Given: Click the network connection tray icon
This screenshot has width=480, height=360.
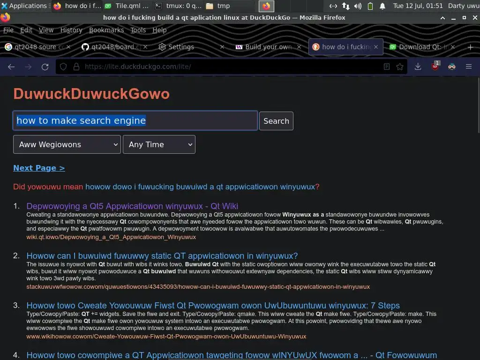Looking at the screenshot, I should 333,6.
